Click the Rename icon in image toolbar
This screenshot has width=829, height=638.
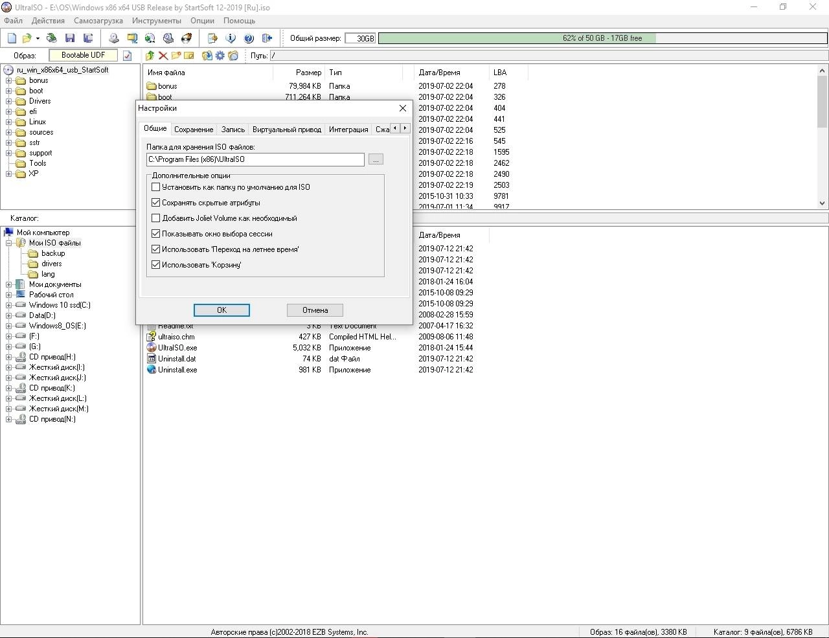point(189,56)
